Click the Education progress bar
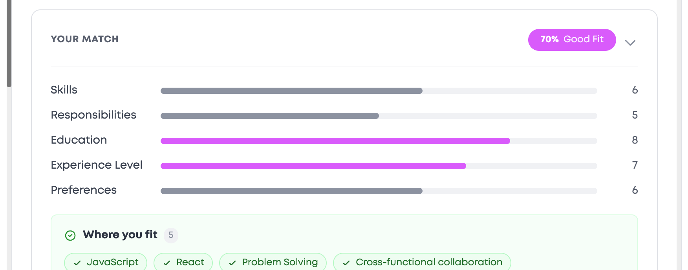688x270 pixels. pyautogui.click(x=379, y=141)
